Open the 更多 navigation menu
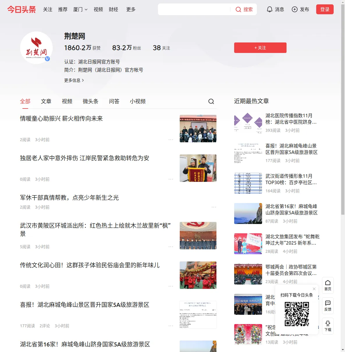Image resolution: width=345 pixels, height=352 pixels. click(131, 9)
